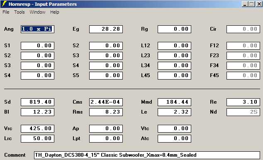Minimize the Hornresp window
Viewport: 263px width, 160px height.
(245, 4)
